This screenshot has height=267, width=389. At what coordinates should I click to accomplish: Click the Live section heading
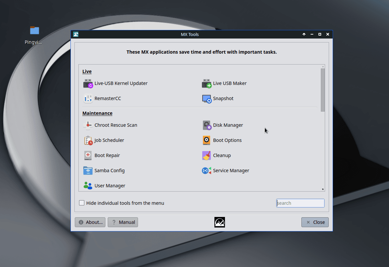pyautogui.click(x=87, y=71)
